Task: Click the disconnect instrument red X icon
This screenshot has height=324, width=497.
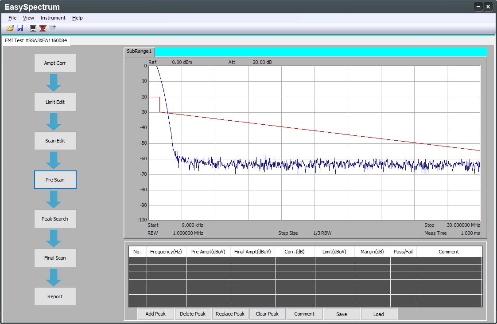Action: 43,28
